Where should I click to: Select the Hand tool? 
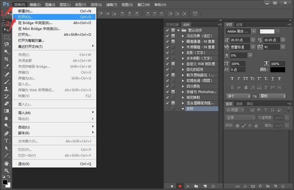click(x=6, y=163)
